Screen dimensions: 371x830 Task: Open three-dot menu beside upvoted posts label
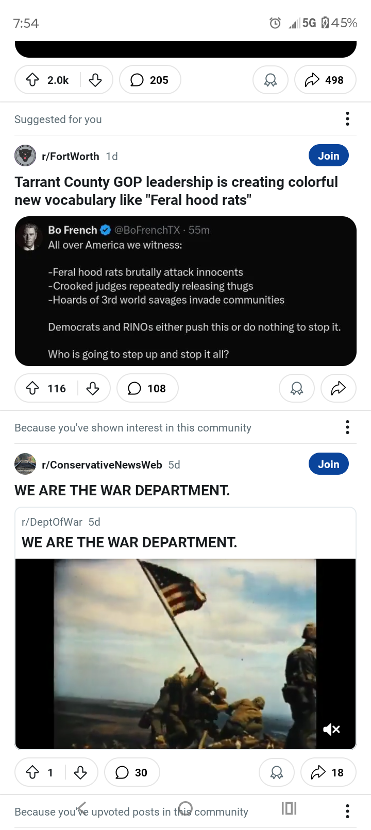347,811
